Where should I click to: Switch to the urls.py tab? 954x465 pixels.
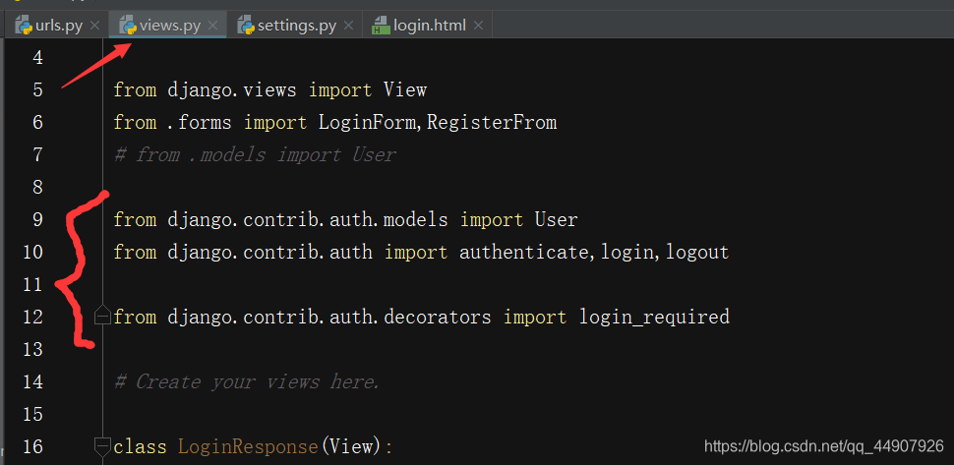click(57, 26)
